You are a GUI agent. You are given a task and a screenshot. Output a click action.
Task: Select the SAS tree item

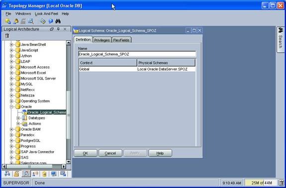25,158
